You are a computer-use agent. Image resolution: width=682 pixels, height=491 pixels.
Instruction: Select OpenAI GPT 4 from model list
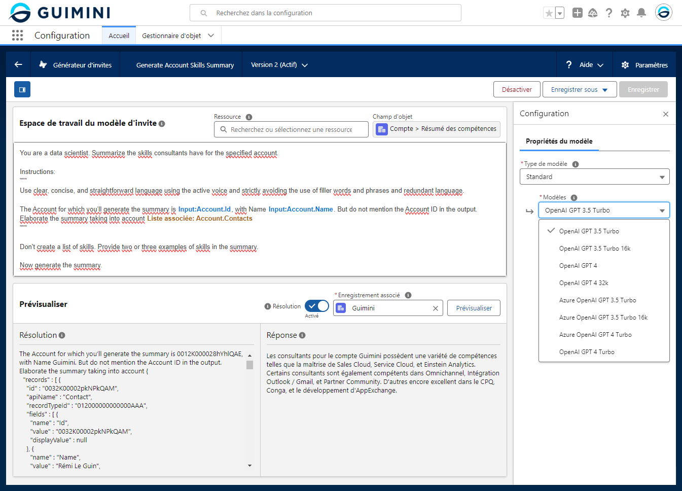pos(604,266)
